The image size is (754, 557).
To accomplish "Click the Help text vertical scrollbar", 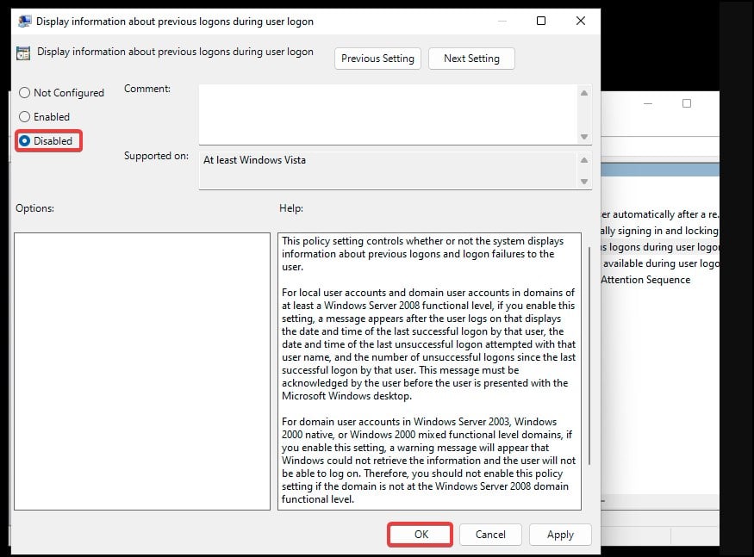I will (589, 356).
